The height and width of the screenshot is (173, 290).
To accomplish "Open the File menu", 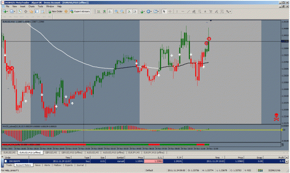I will click(x=7, y=6).
